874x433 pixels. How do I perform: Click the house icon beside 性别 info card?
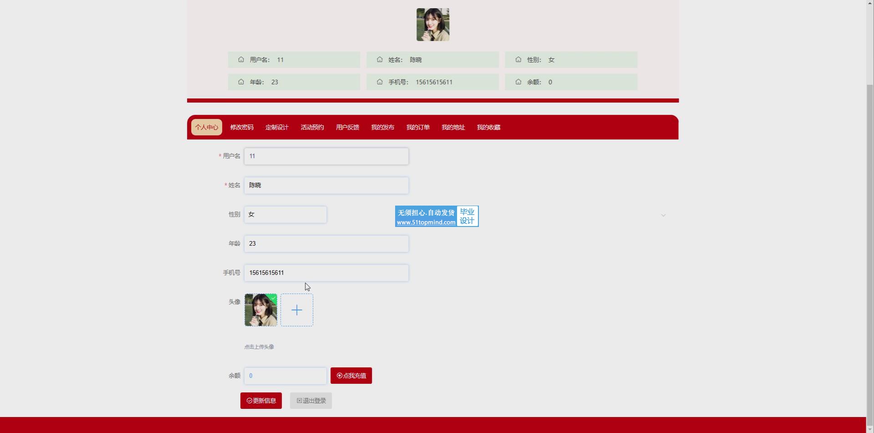tap(518, 60)
